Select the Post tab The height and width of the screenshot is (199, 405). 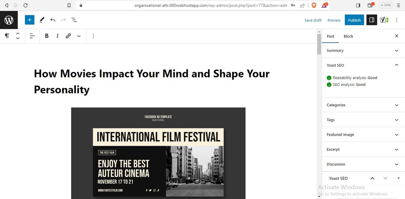[330, 36]
